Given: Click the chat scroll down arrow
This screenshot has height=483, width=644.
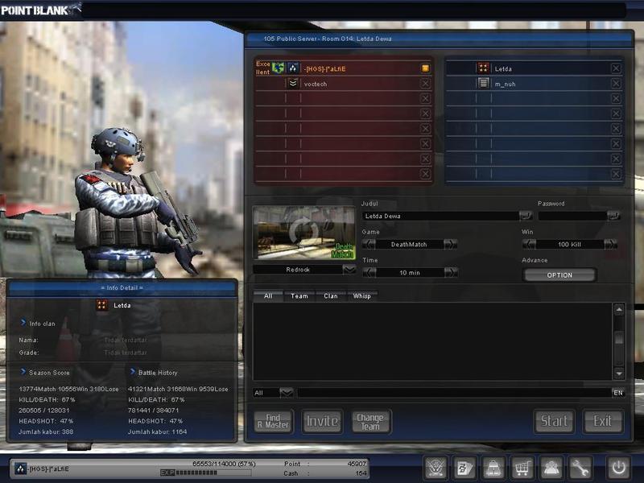Looking at the screenshot, I should (619, 374).
